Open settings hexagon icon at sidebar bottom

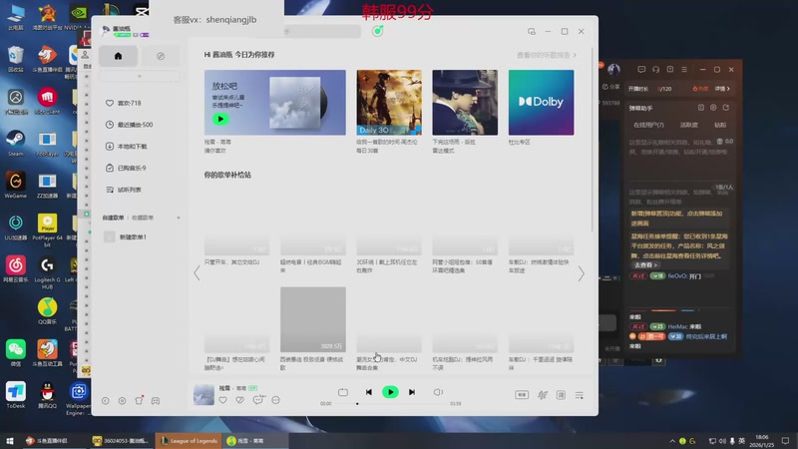[x=122, y=401]
